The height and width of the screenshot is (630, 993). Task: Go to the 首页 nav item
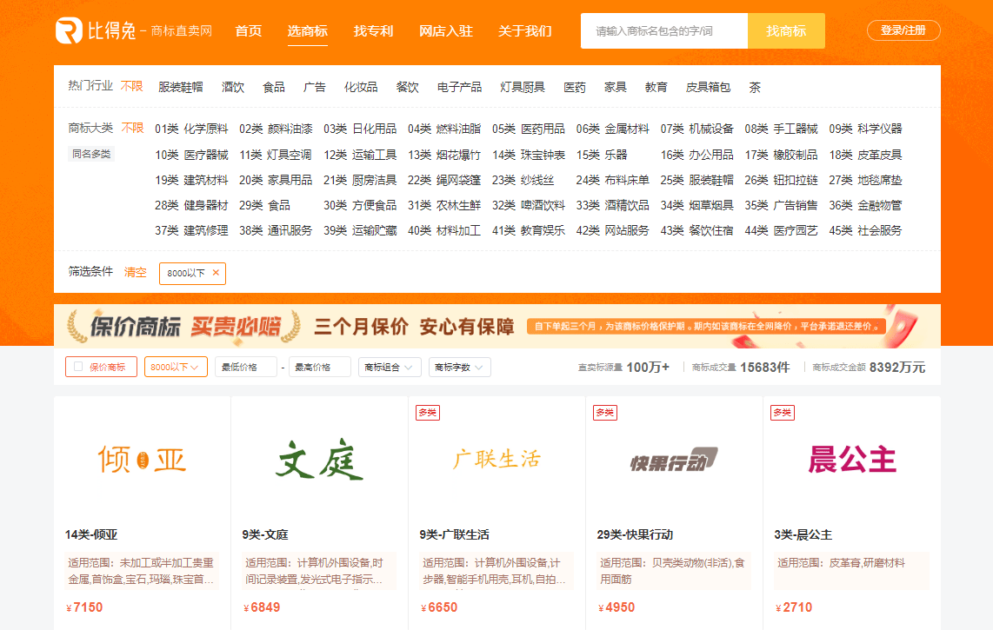click(x=249, y=31)
